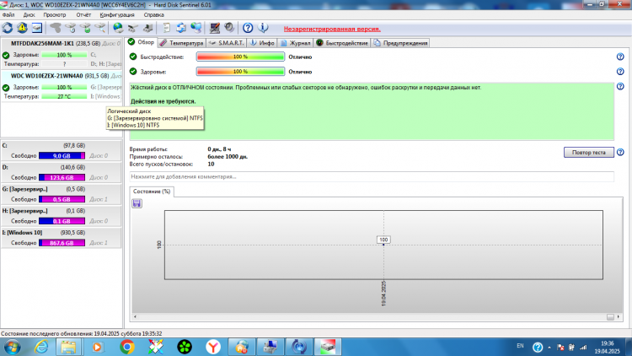Viewport: 632px width, 356px height.
Task: Click the D: free space 123,6 GB bar
Action: [x=62, y=178]
